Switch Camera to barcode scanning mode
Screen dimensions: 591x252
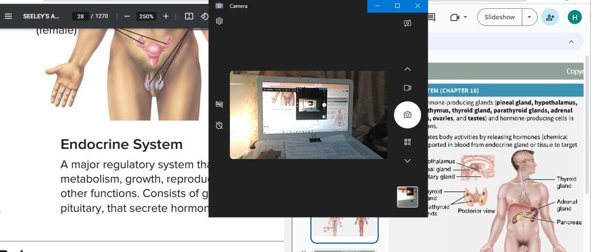click(x=407, y=142)
